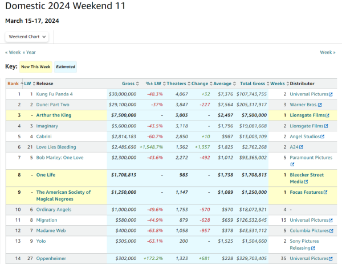The width and height of the screenshot is (342, 264).
Task: Click the New This Week key badge
Action: (36, 67)
